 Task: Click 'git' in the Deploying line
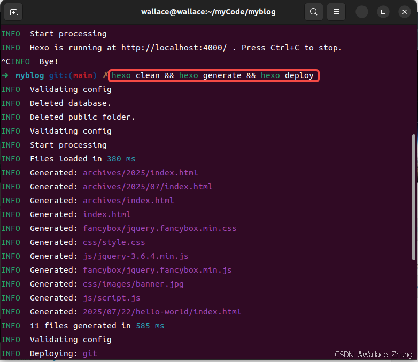point(90,353)
